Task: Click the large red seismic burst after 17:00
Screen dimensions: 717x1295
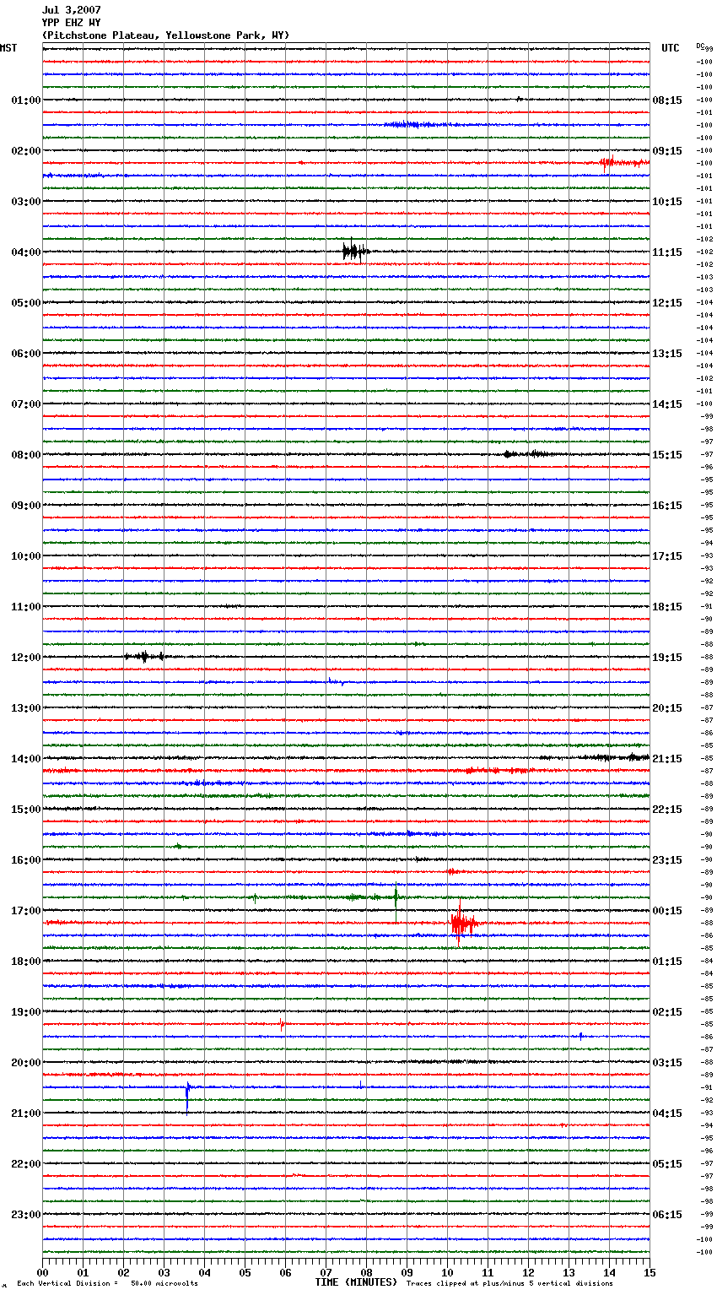Action: [464, 923]
